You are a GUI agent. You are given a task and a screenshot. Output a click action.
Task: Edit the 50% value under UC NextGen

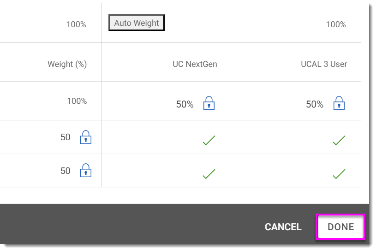point(185,104)
